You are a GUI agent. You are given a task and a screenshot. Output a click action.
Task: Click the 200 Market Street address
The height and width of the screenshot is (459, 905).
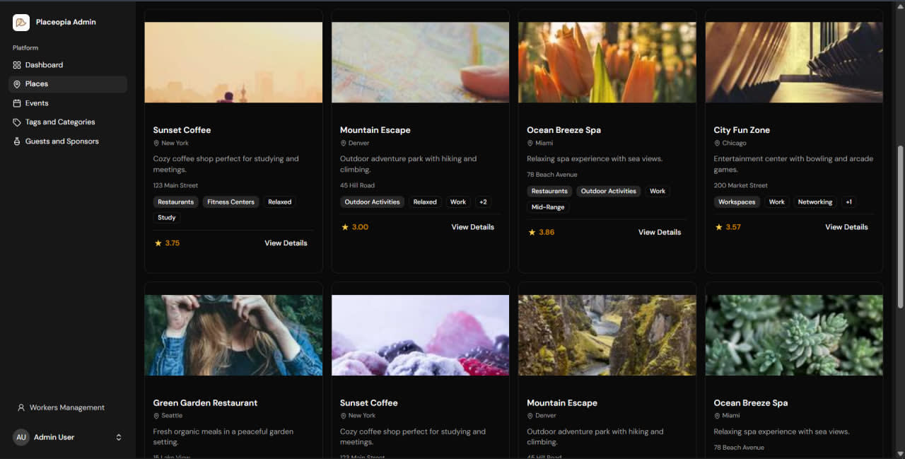tap(740, 186)
